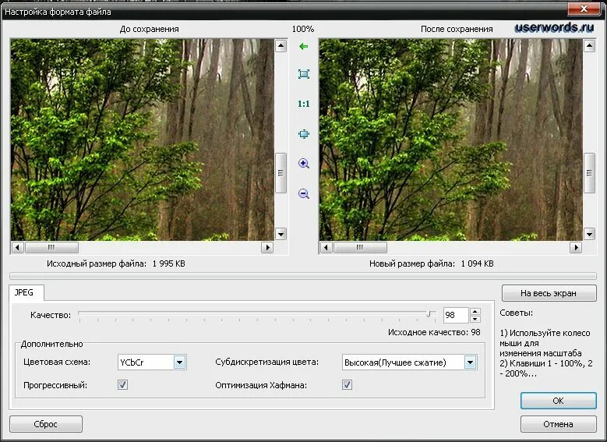
Task: Set preview zoom with the 1:1 icon
Action: point(304,104)
